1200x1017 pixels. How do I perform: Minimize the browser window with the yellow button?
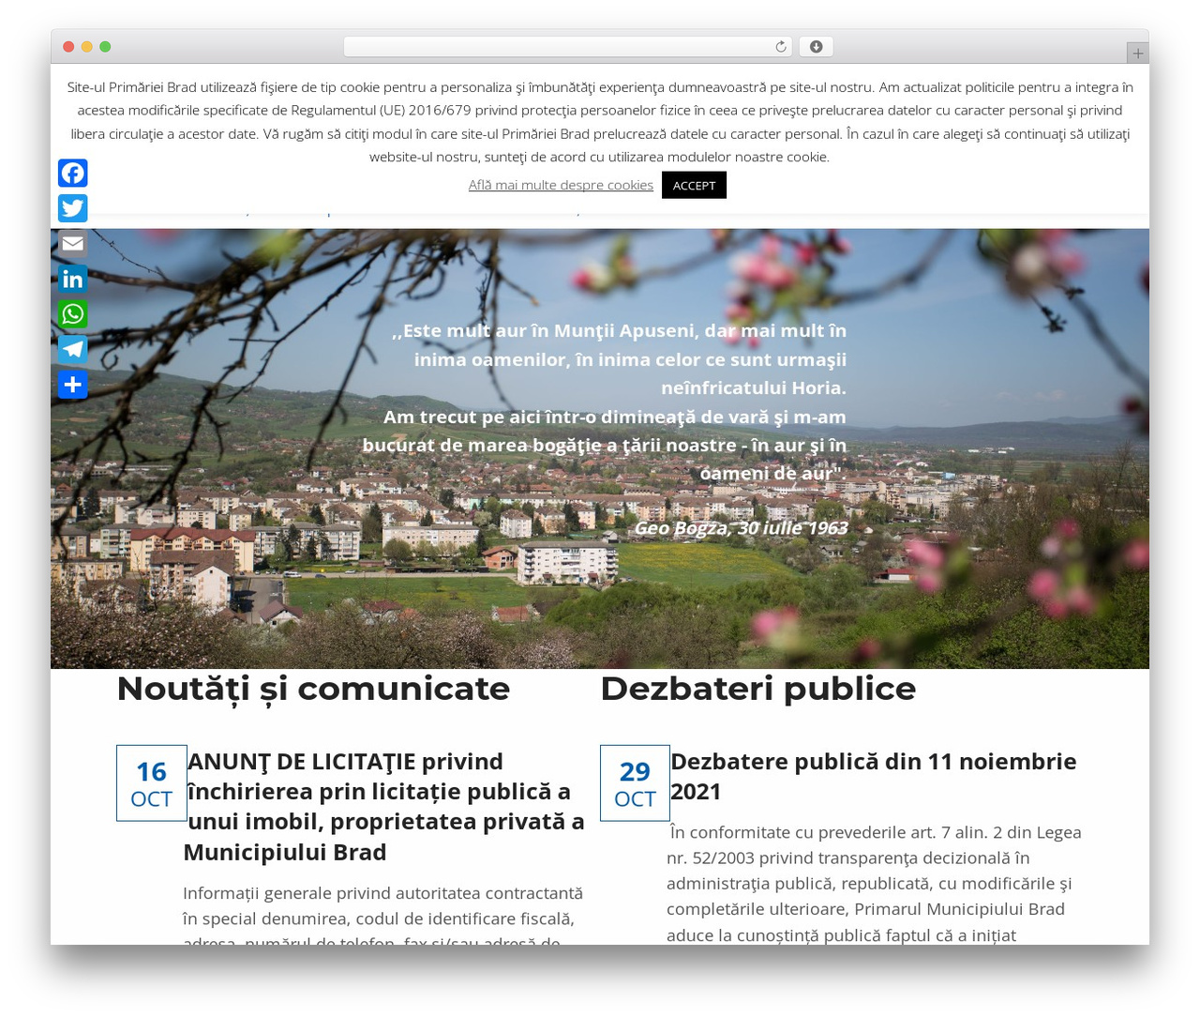coord(86,47)
